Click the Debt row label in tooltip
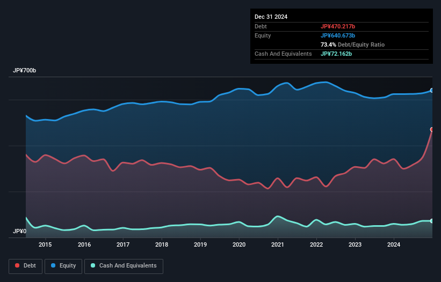The width and height of the screenshot is (441, 282). click(261, 26)
